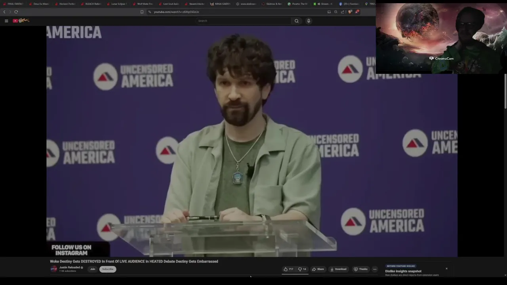Open the zoom magnifier icon in address bar

click(x=336, y=12)
